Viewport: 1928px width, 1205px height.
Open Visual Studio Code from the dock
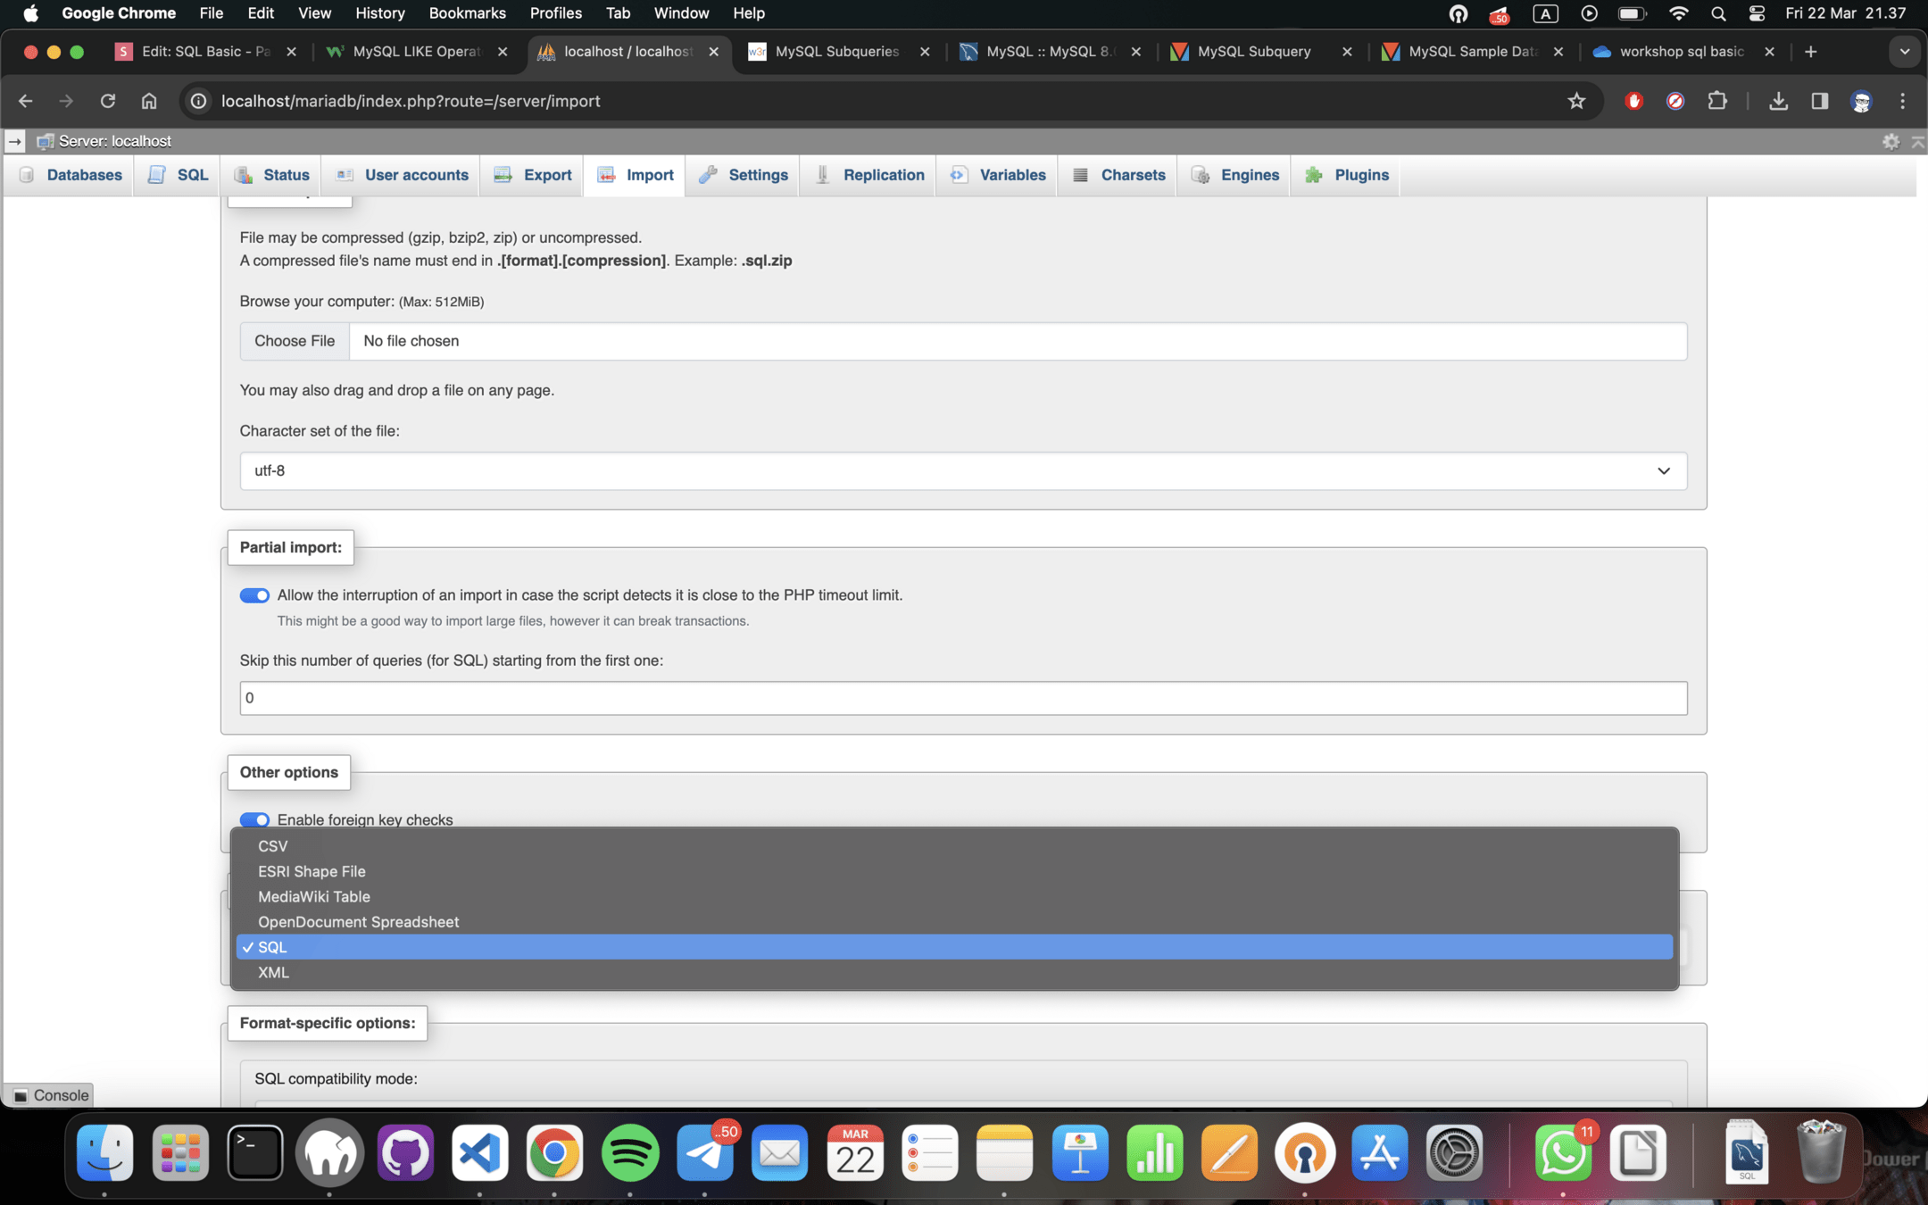479,1152
